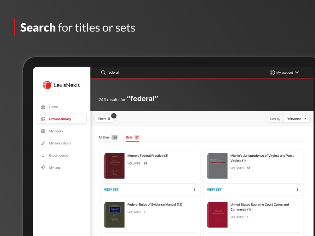Image resolution: width=315 pixels, height=236 pixels.
Task: Open My books using its bookshelf icon
Action: [x=43, y=131]
